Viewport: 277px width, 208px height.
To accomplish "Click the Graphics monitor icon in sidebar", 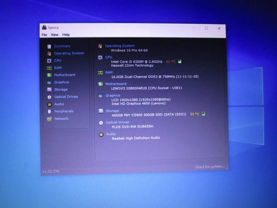I will [x=49, y=82].
